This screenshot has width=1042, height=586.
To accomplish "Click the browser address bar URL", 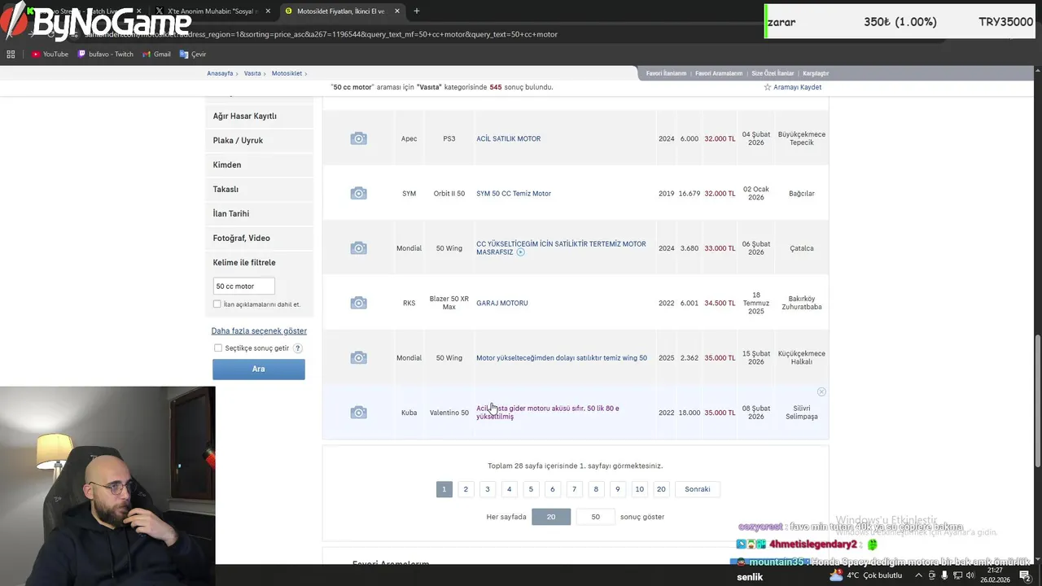I will pos(322,34).
